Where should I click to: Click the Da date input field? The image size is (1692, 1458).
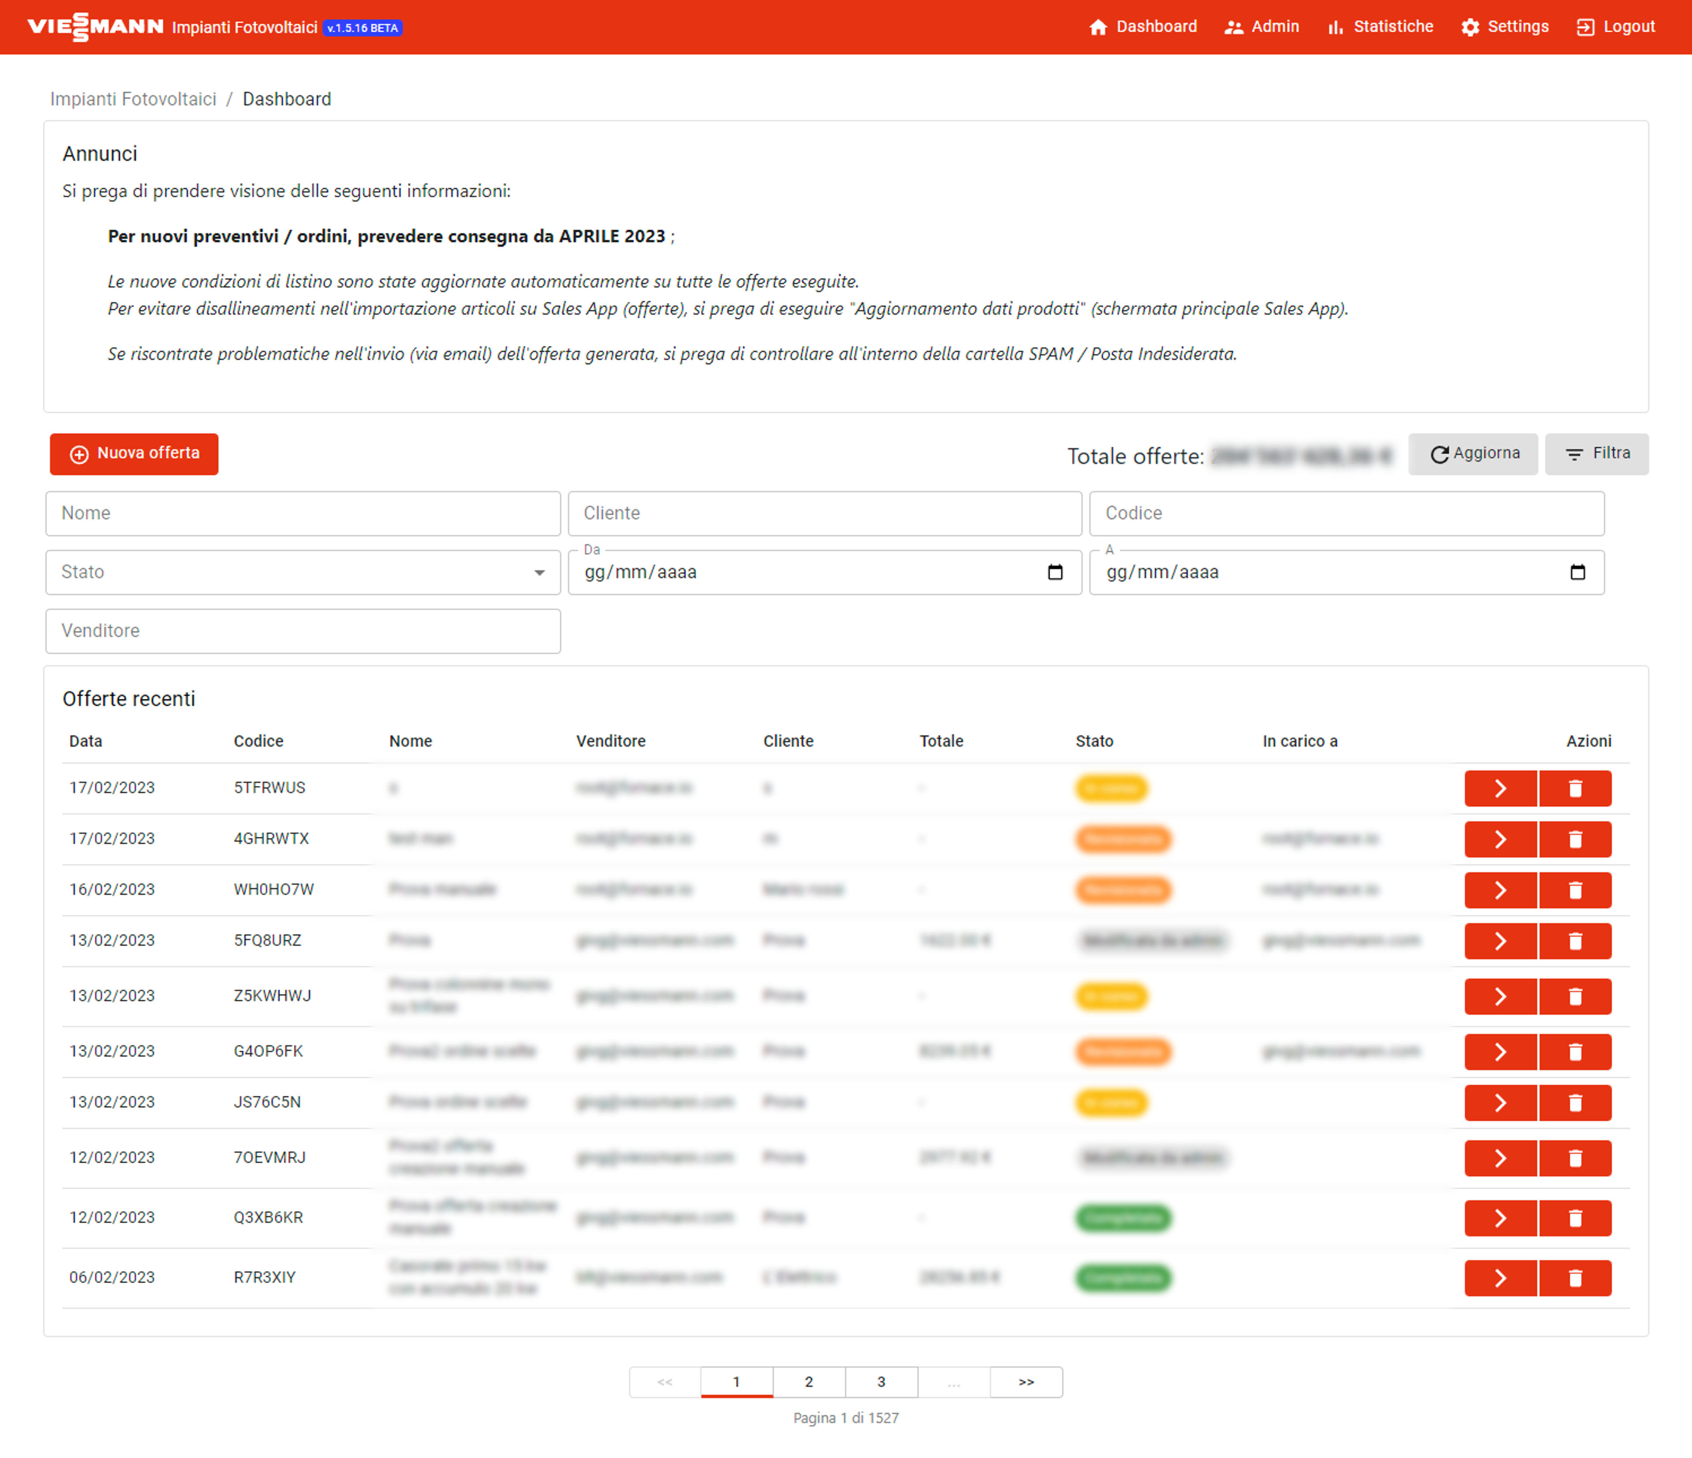[825, 572]
